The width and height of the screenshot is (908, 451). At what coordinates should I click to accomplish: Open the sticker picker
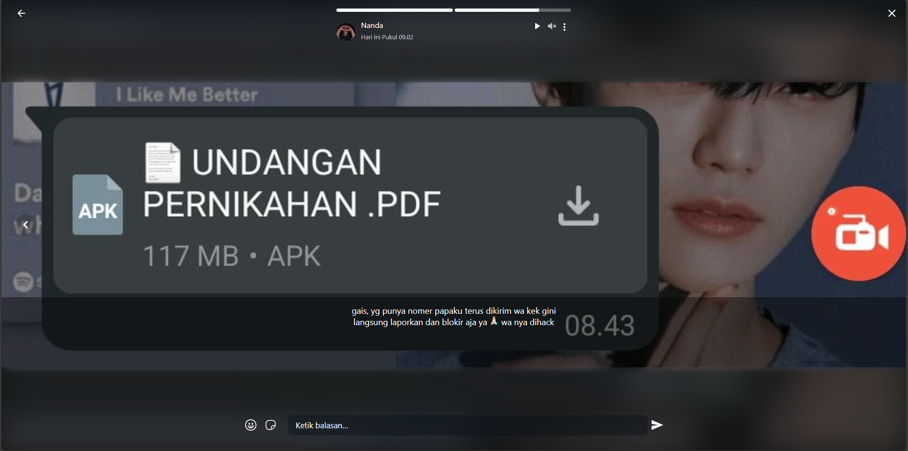click(270, 425)
